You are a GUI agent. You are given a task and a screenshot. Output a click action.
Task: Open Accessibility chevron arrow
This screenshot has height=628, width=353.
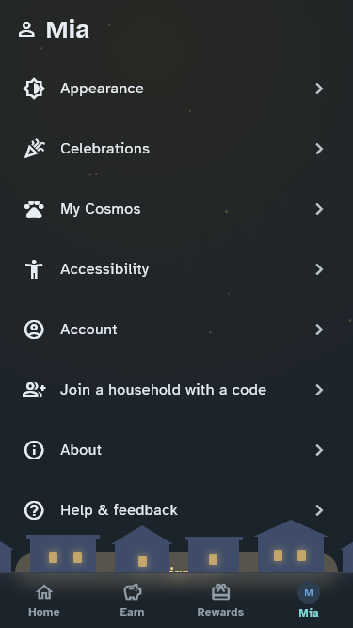(319, 269)
